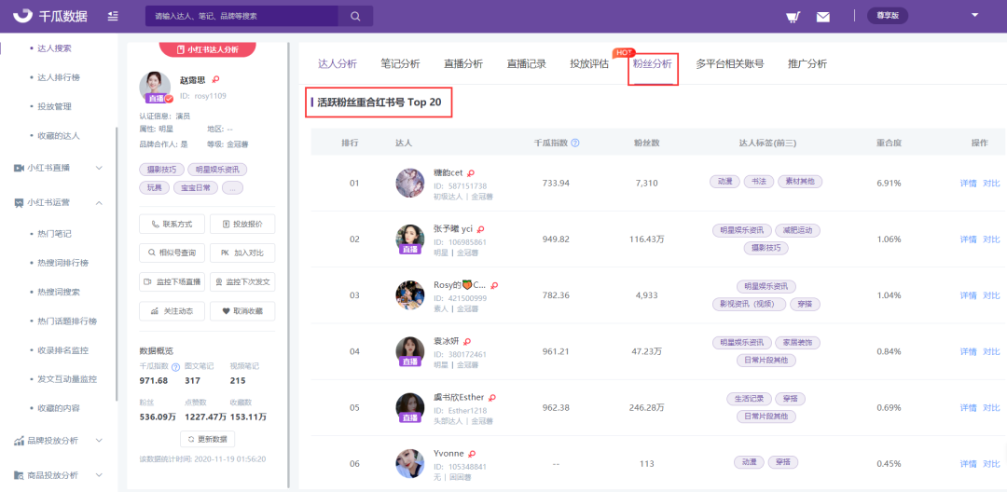This screenshot has height=492, width=1007.
Task: Open 详情 for 糖韵cet row
Action: point(968,183)
